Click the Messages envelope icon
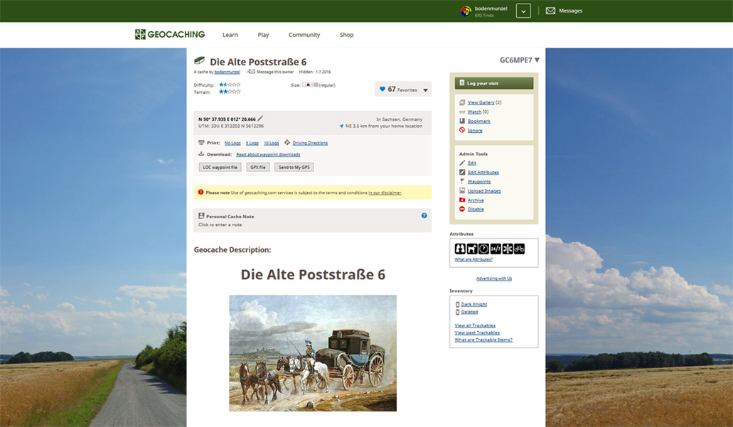The width and height of the screenshot is (733, 427). coord(550,11)
